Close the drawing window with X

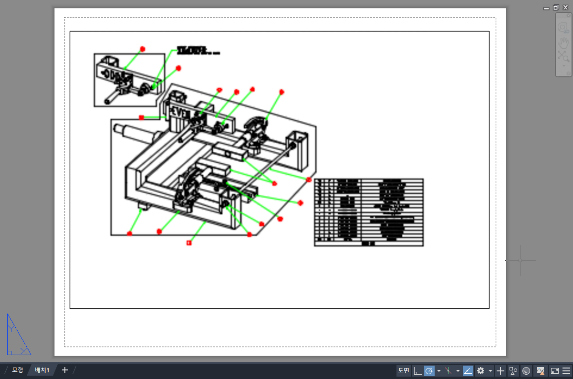[x=565, y=8]
